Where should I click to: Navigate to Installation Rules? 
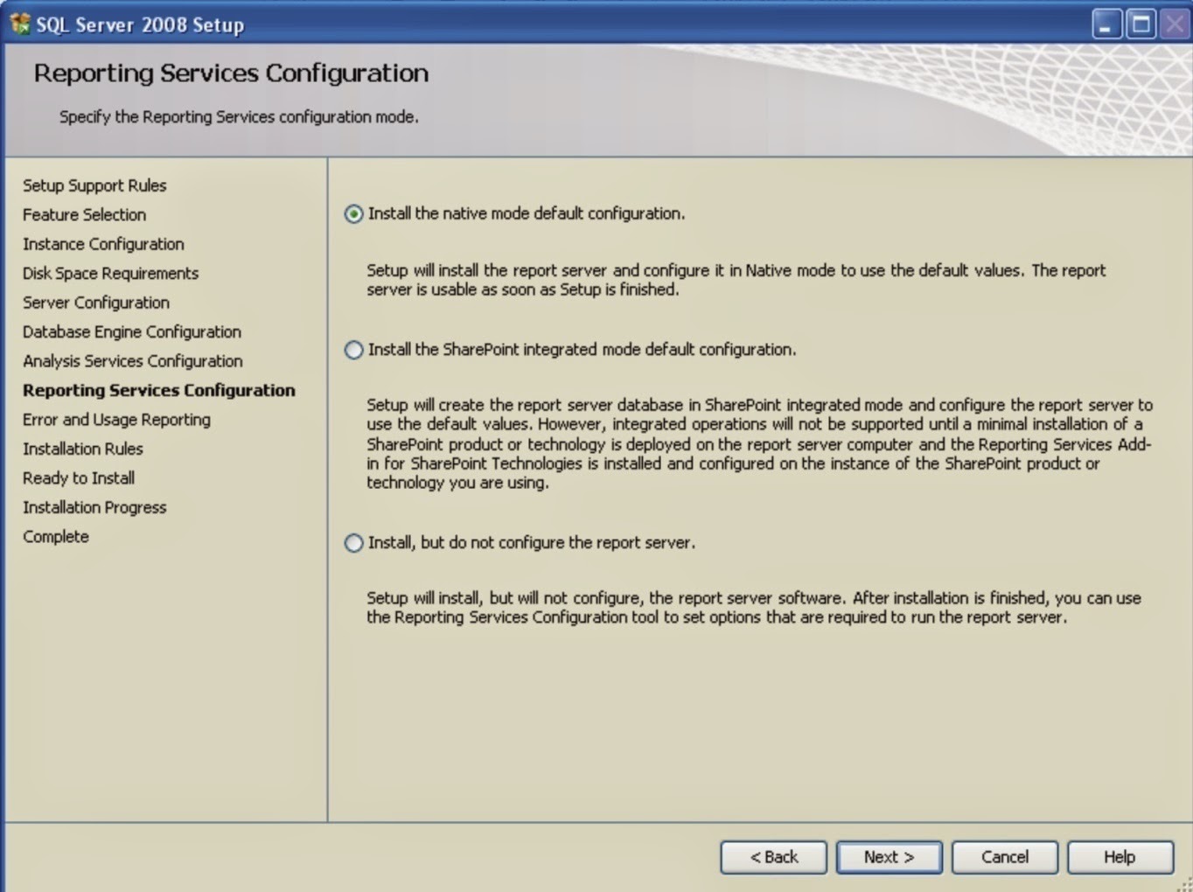click(83, 449)
